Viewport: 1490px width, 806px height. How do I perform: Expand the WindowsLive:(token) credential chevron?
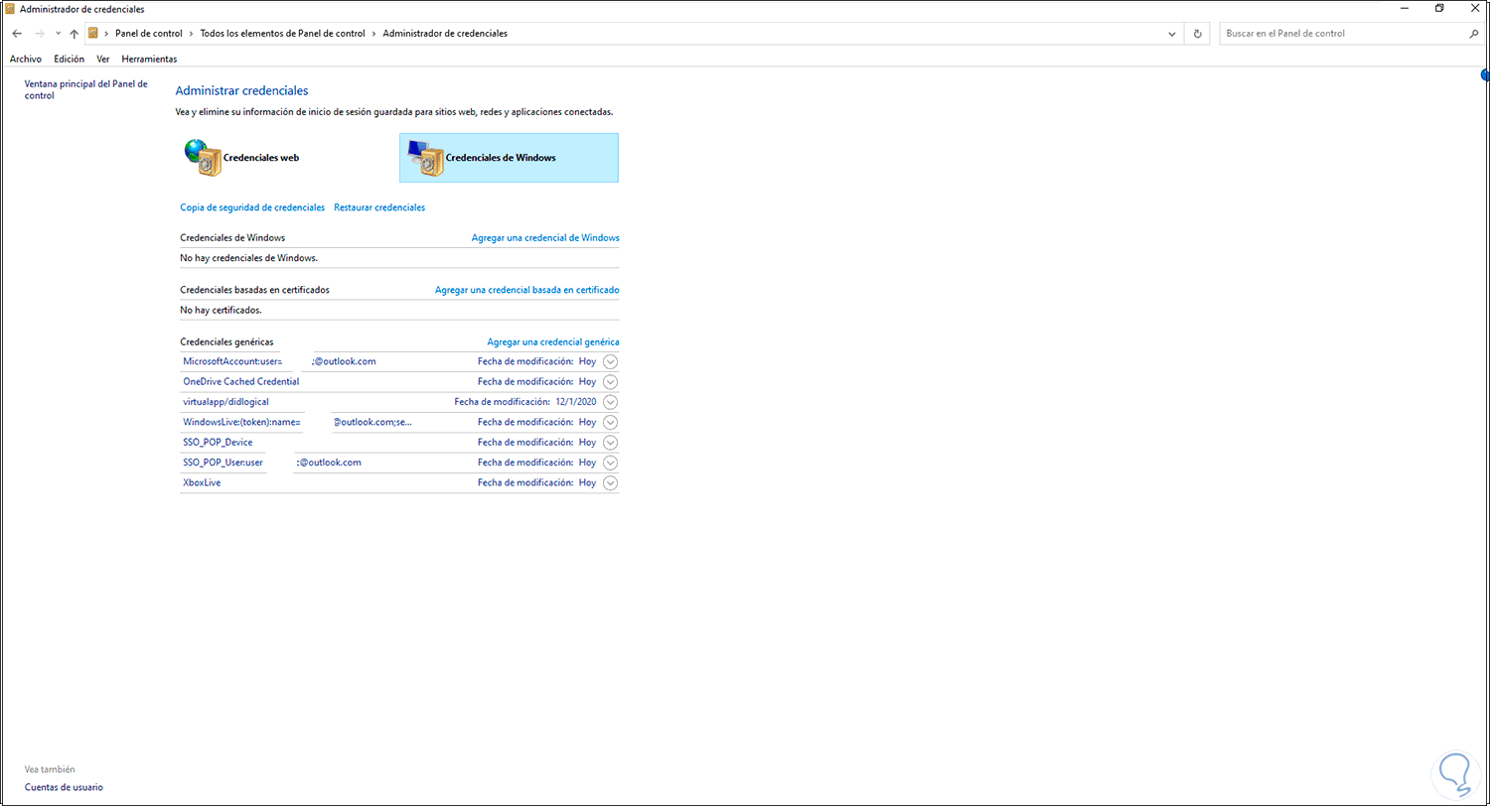pyautogui.click(x=611, y=422)
